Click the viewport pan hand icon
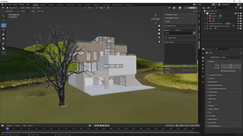Screen dimensions: 243x136 point(159,29)
